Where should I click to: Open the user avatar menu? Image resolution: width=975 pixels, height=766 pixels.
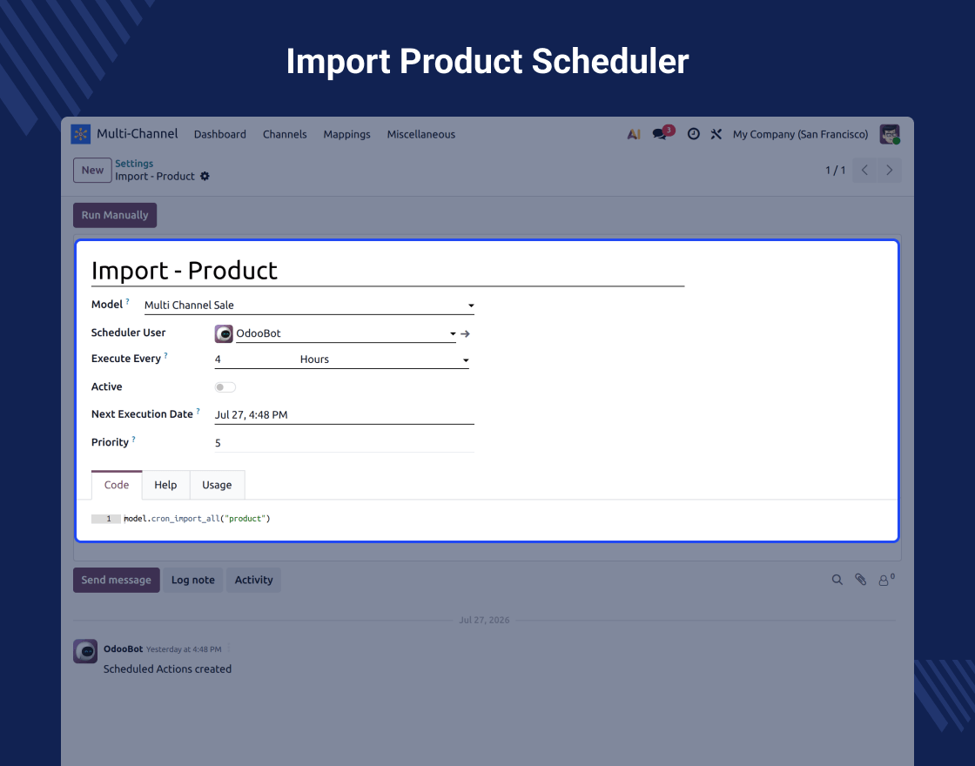[x=890, y=134]
